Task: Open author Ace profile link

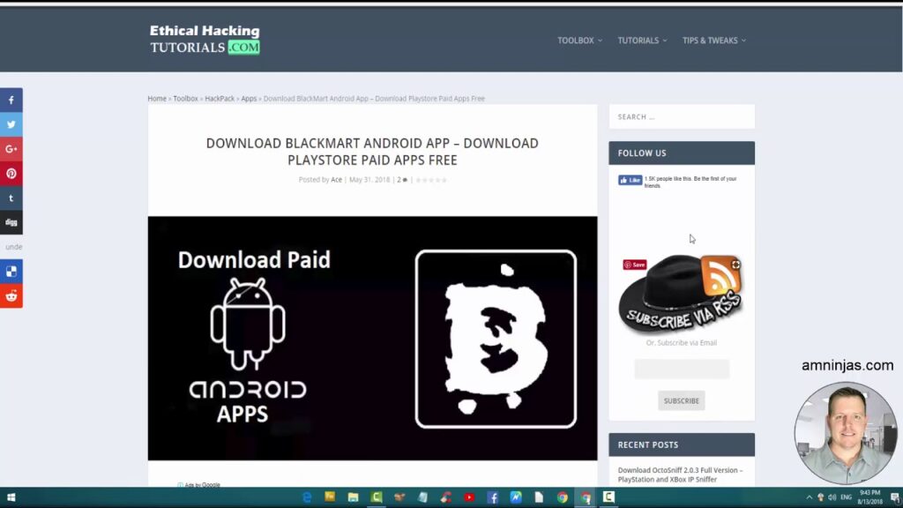Action: (x=336, y=180)
